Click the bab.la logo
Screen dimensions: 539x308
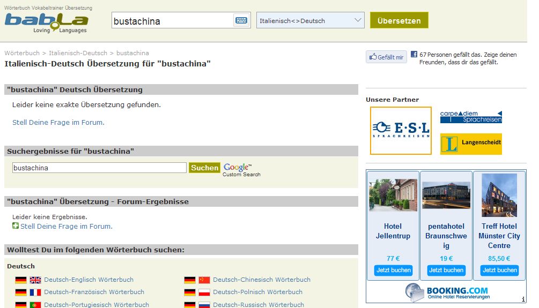(46, 21)
